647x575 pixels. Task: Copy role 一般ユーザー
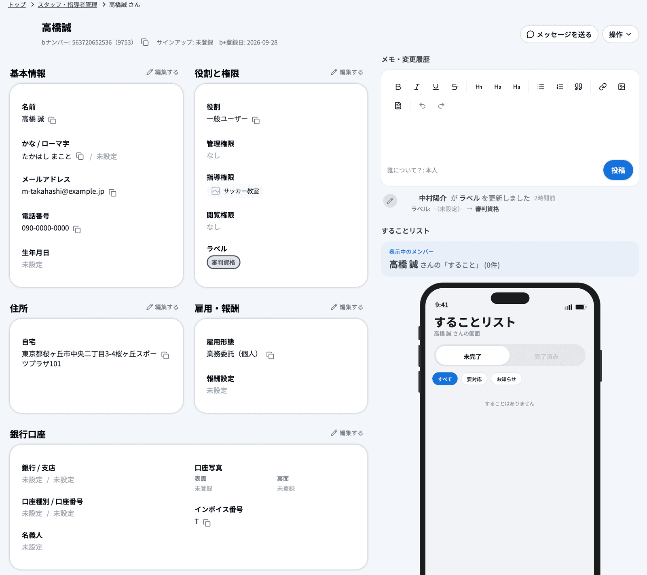pos(256,120)
